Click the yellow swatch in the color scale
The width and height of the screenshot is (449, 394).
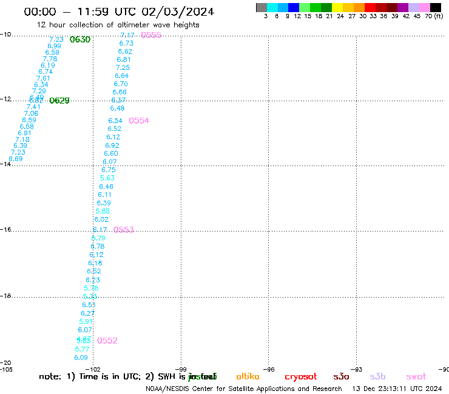(x=337, y=7)
